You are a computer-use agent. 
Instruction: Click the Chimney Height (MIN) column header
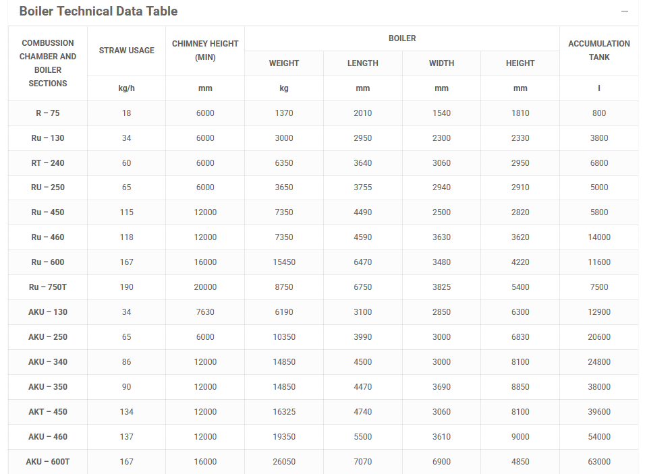tap(205, 51)
